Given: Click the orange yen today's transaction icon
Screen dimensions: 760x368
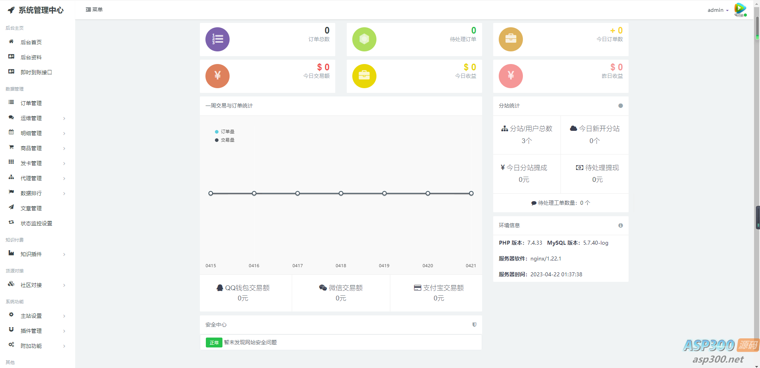Looking at the screenshot, I should (x=217, y=76).
